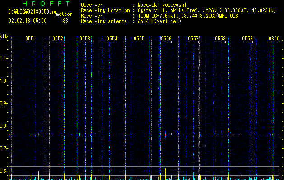Select the A504HB(yagi 4el) antenna text
284x180 pixels.
coord(159,21)
